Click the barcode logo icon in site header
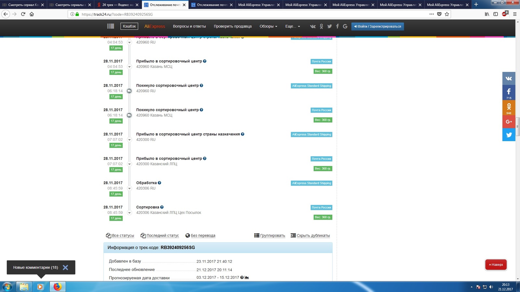Screen dimensions: 520x292 pyautogui.click(x=110, y=26)
